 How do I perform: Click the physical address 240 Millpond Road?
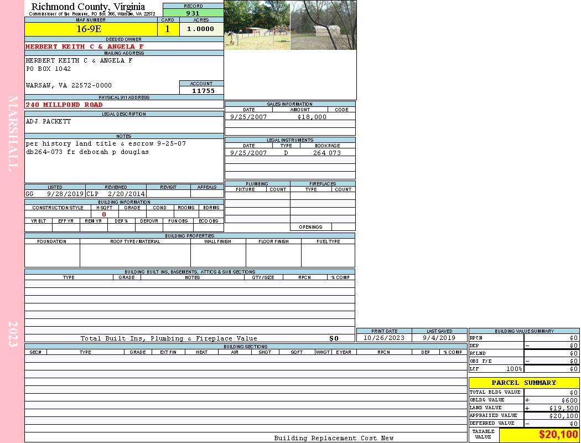tap(64, 105)
